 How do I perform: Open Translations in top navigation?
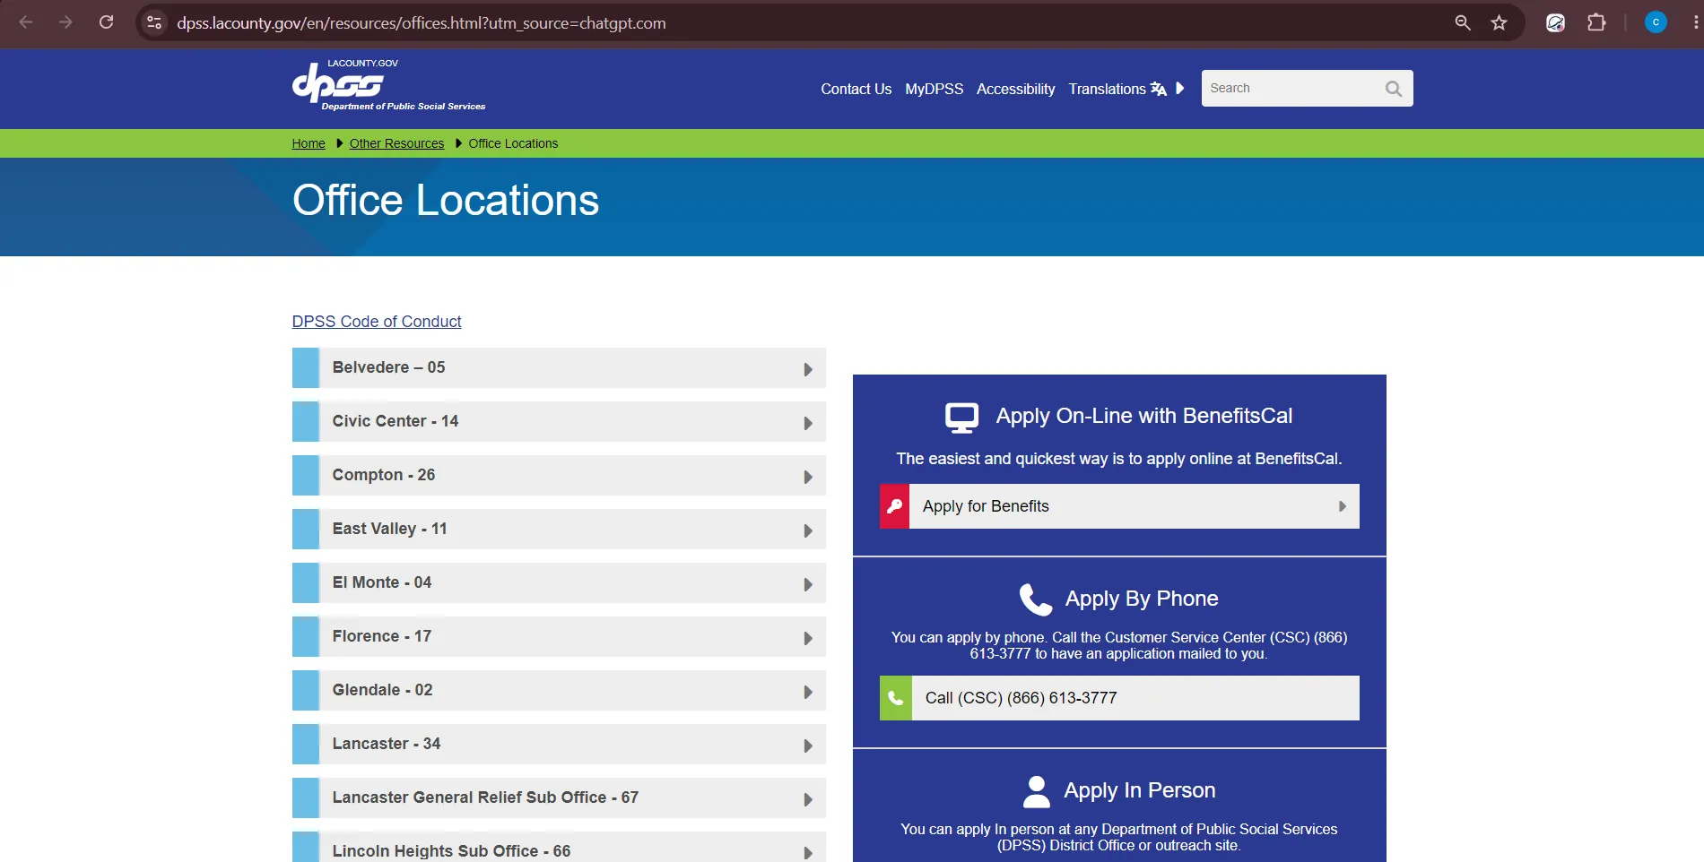click(1107, 89)
